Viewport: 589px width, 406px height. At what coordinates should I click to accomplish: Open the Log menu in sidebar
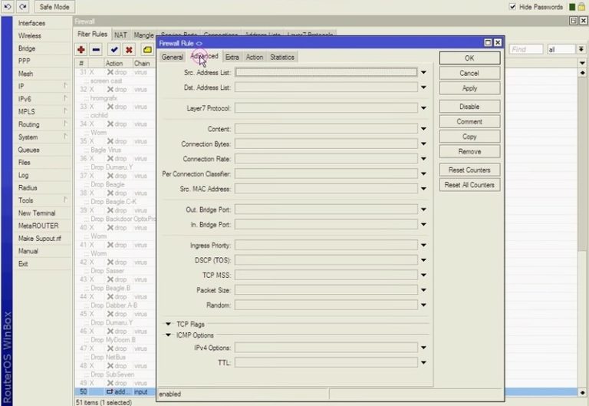(x=23, y=175)
